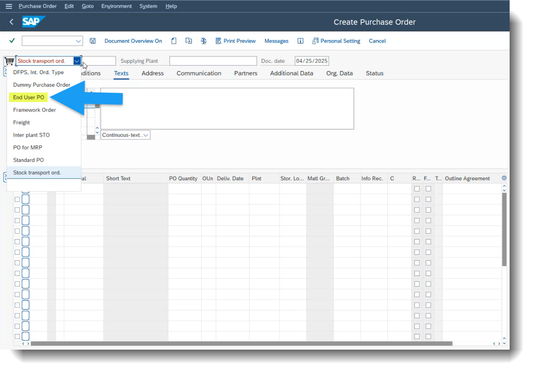
Task: Click the Messages button
Action: [276, 41]
